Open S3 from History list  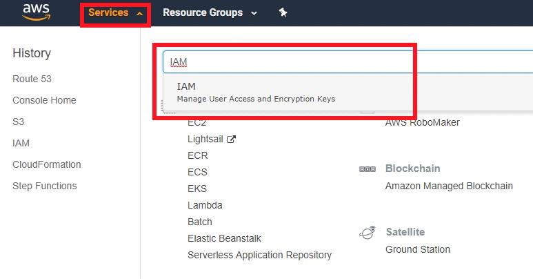pyautogui.click(x=18, y=122)
